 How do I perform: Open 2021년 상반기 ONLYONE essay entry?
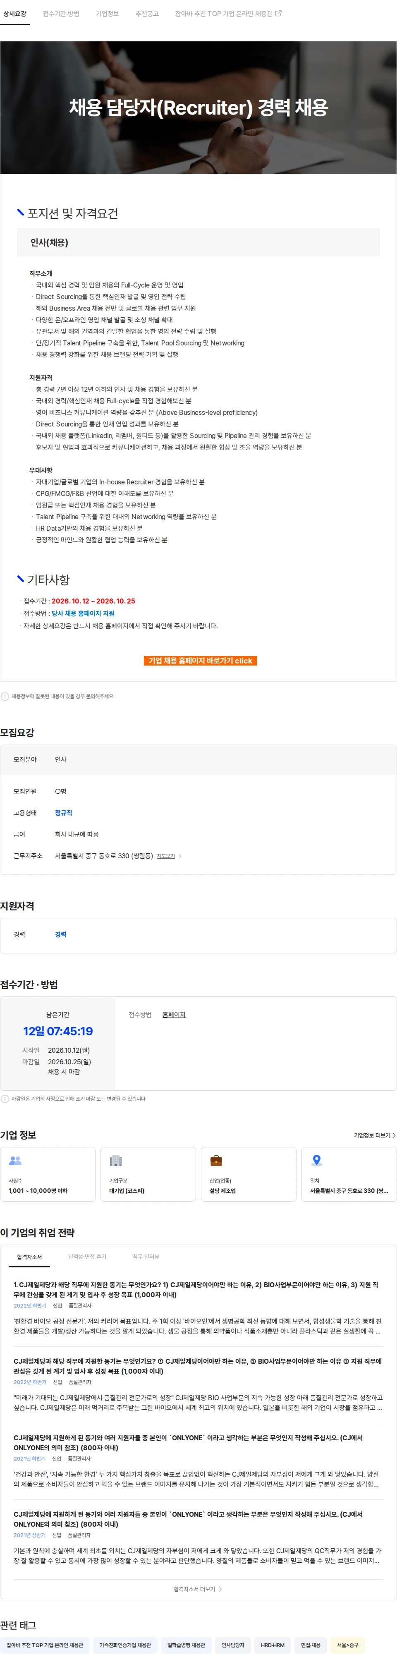198,1537
